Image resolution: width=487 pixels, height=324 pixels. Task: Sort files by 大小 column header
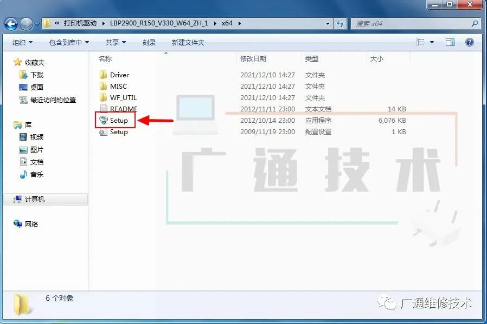click(x=376, y=58)
